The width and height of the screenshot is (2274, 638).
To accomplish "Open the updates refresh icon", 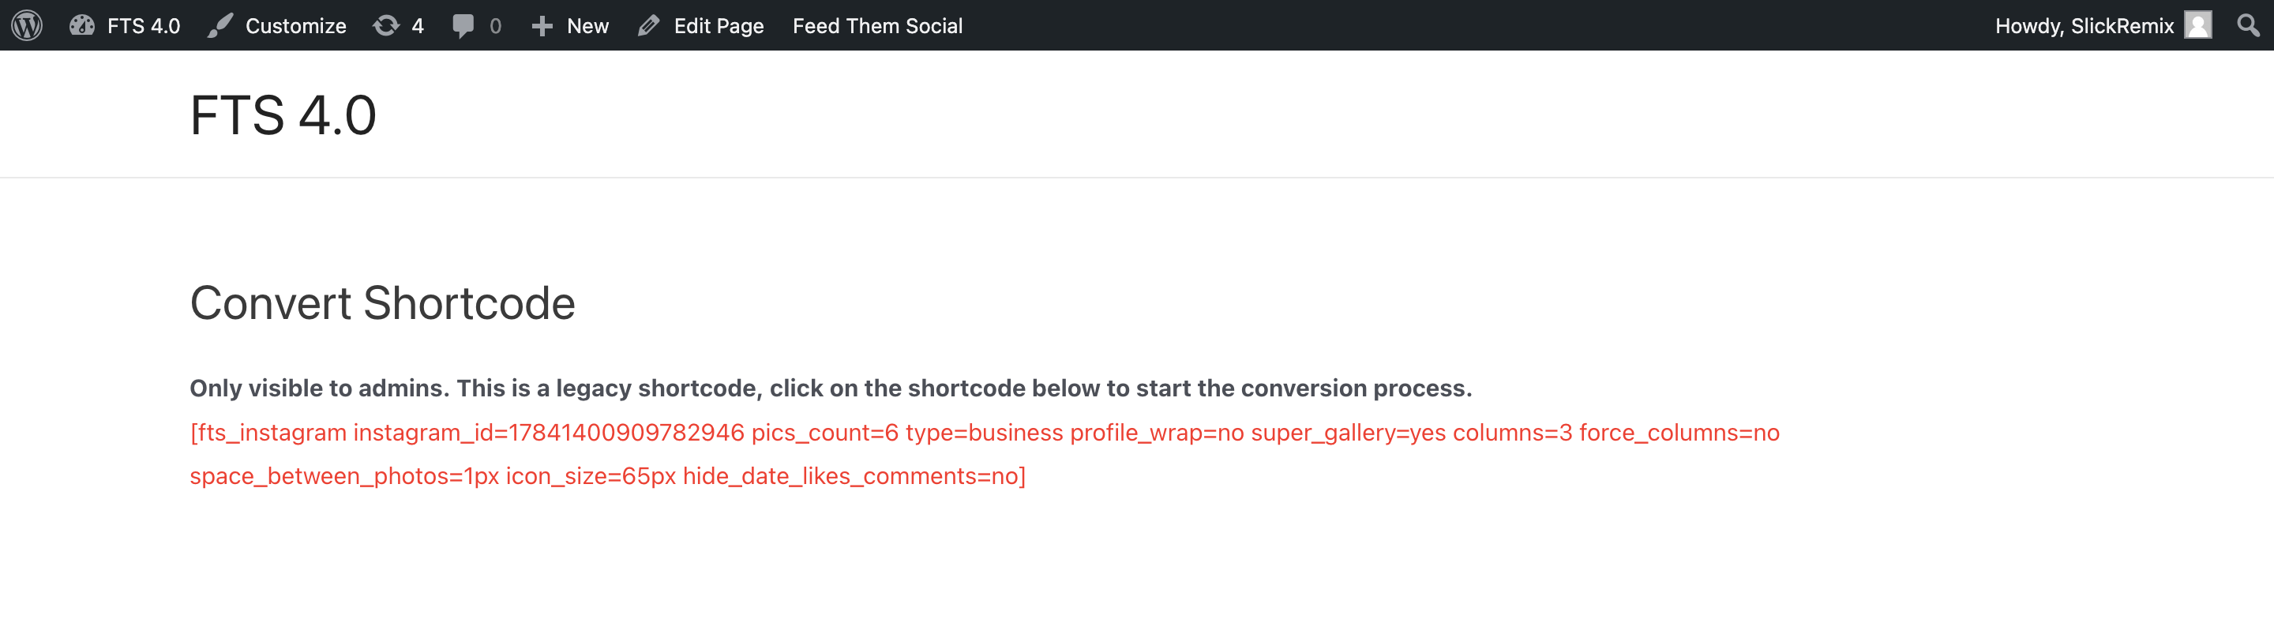I will click(386, 25).
